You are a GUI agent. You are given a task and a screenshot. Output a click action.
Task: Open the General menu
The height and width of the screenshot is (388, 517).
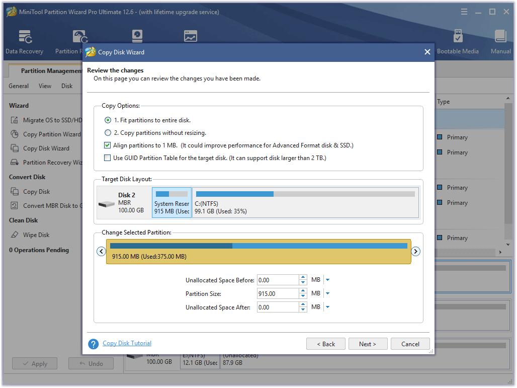tap(19, 86)
